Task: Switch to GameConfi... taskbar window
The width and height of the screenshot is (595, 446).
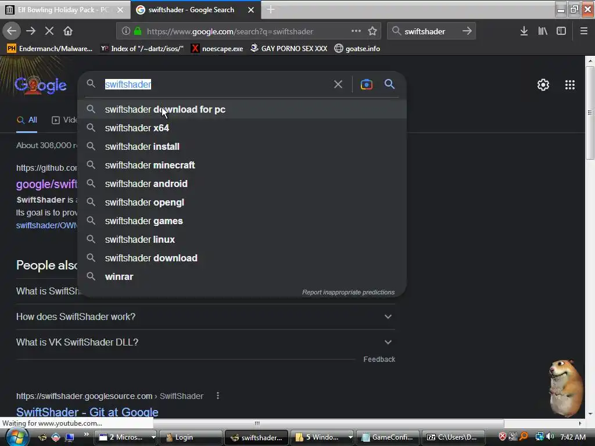Action: click(x=388, y=437)
